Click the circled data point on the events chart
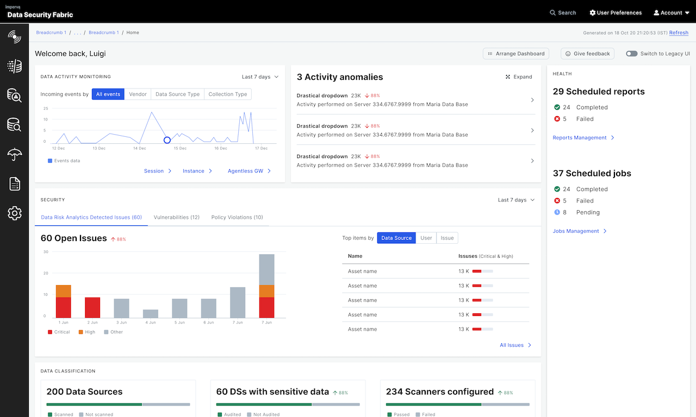696x417 pixels. pos(167,140)
